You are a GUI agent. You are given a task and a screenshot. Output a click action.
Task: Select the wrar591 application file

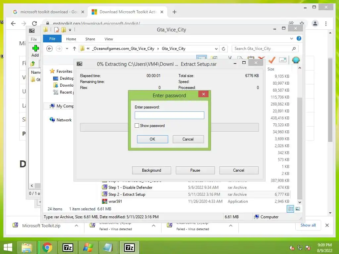(x=115, y=201)
